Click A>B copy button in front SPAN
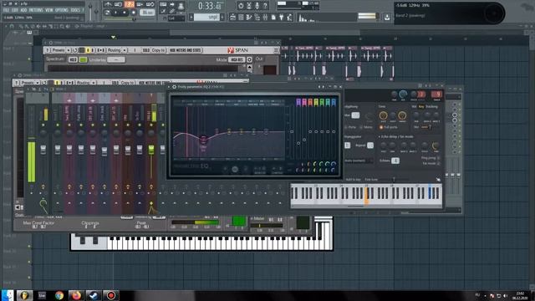The image size is (535, 301). pos(100,50)
